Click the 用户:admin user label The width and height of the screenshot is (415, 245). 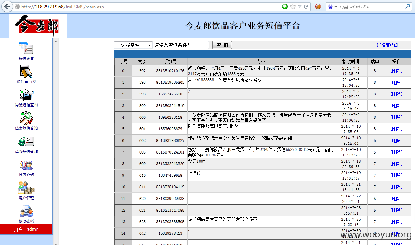pos(26,229)
